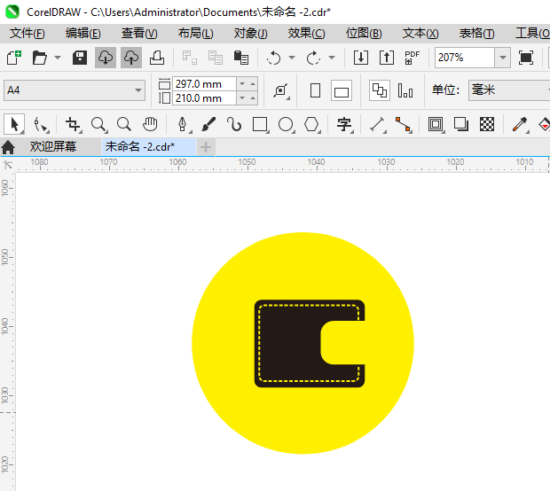The height and width of the screenshot is (491, 550).
Task: Select the Contour tool
Action: tap(436, 124)
